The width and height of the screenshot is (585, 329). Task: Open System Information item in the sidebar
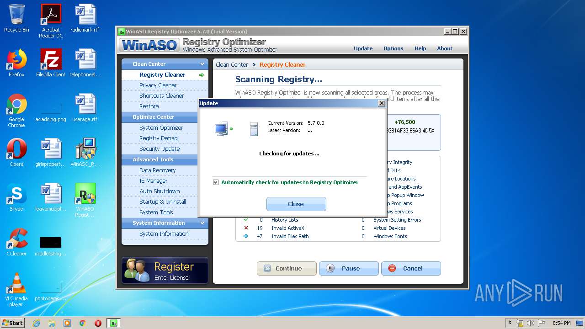165,233
